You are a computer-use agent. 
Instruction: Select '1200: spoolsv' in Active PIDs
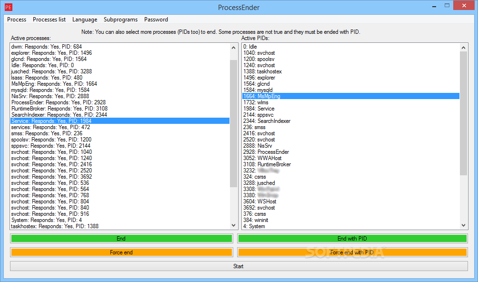click(351, 59)
